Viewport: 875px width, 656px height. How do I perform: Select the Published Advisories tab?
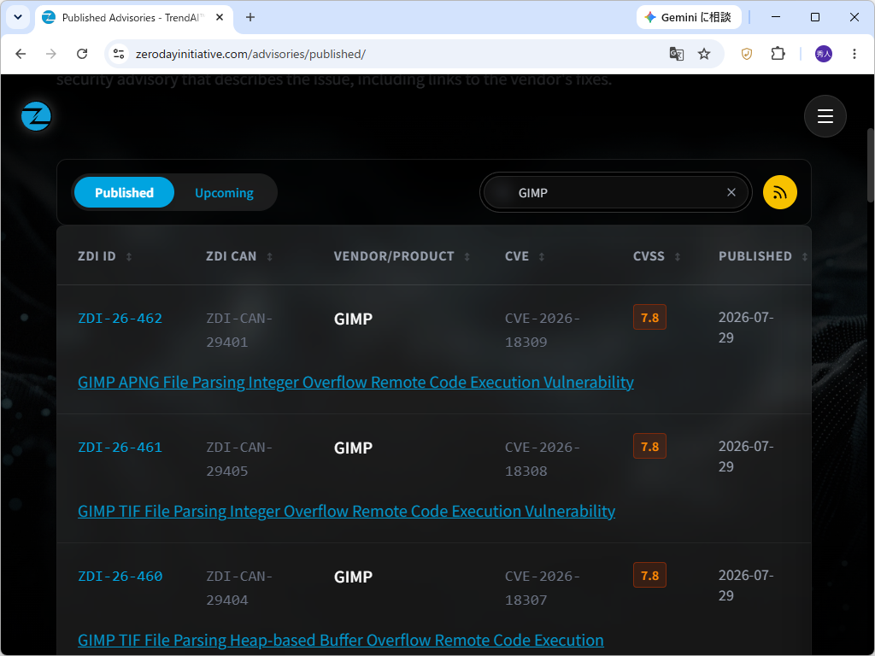pyautogui.click(x=132, y=17)
